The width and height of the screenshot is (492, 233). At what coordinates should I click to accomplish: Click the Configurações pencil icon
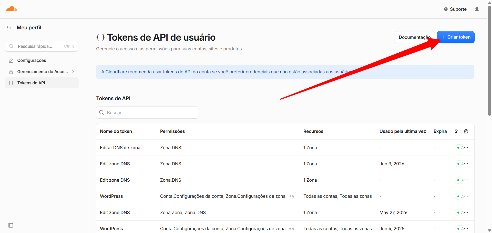click(11, 61)
